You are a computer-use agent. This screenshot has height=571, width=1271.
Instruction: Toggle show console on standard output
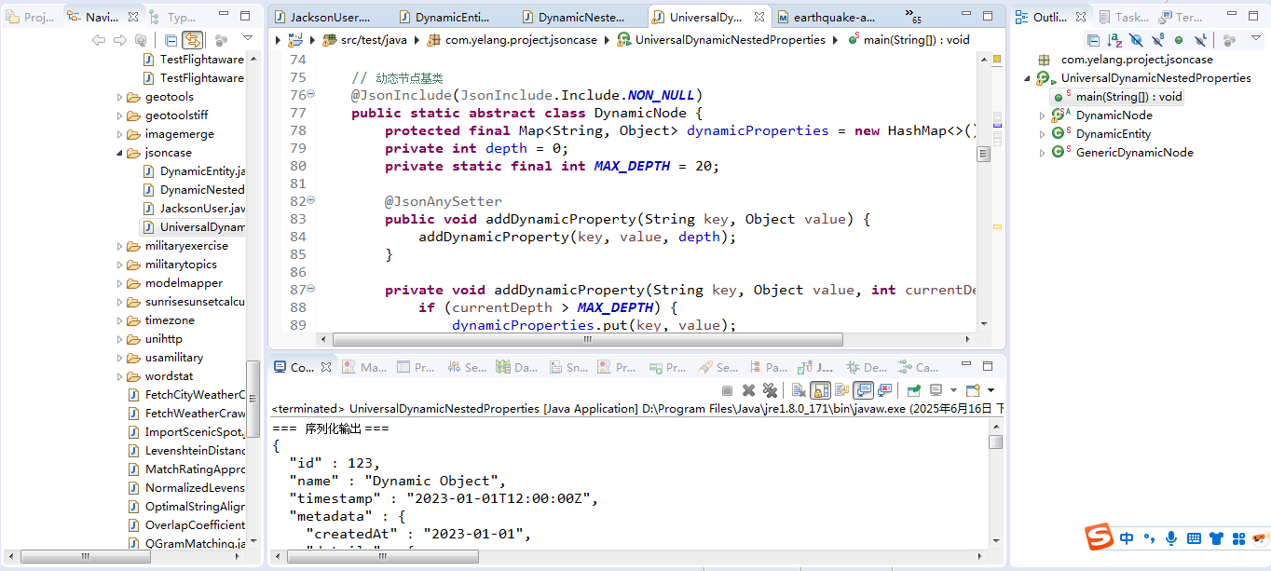coord(863,390)
